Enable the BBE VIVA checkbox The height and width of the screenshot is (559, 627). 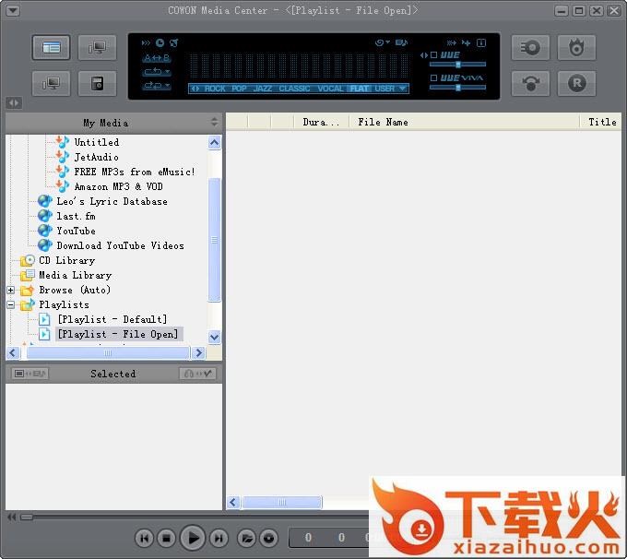click(434, 78)
